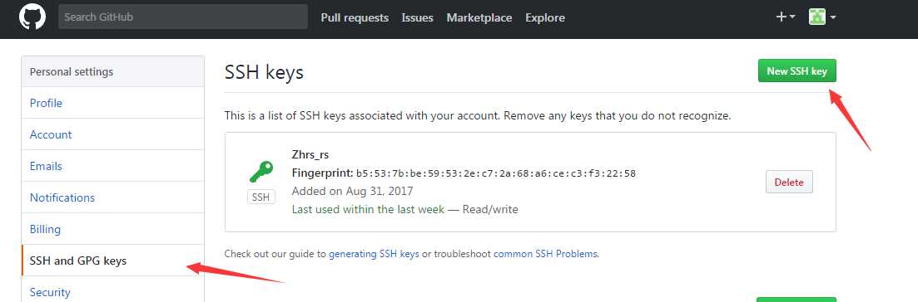
Task: Click the green SSH key icon
Action: point(261,173)
